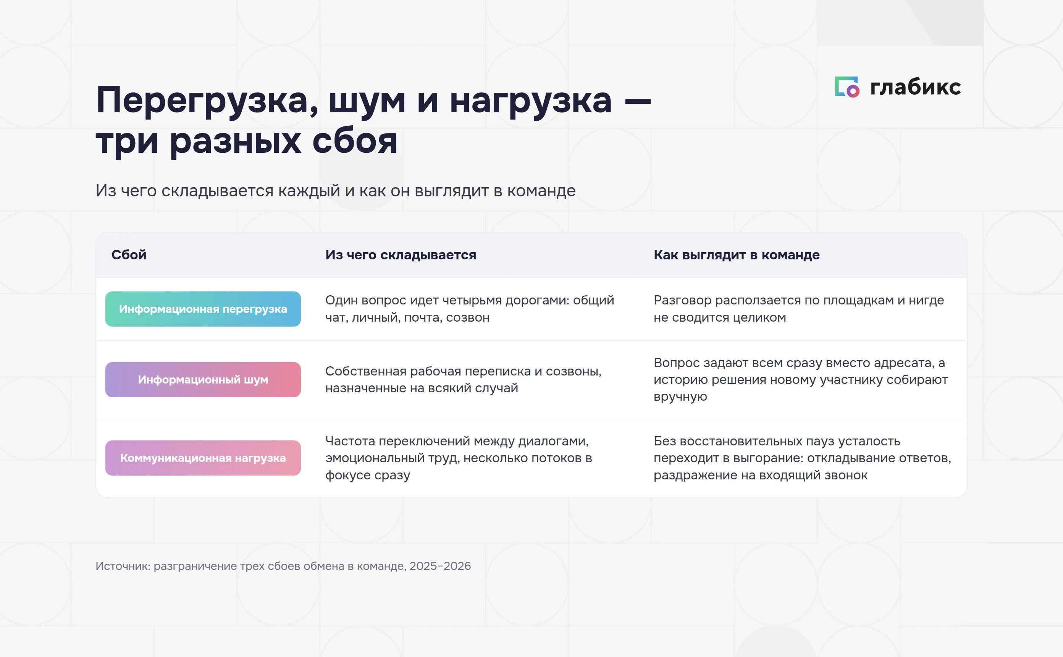Screen dimensions: 1063x657
Task: Click the Сбой column header
Action: pyautogui.click(x=129, y=255)
